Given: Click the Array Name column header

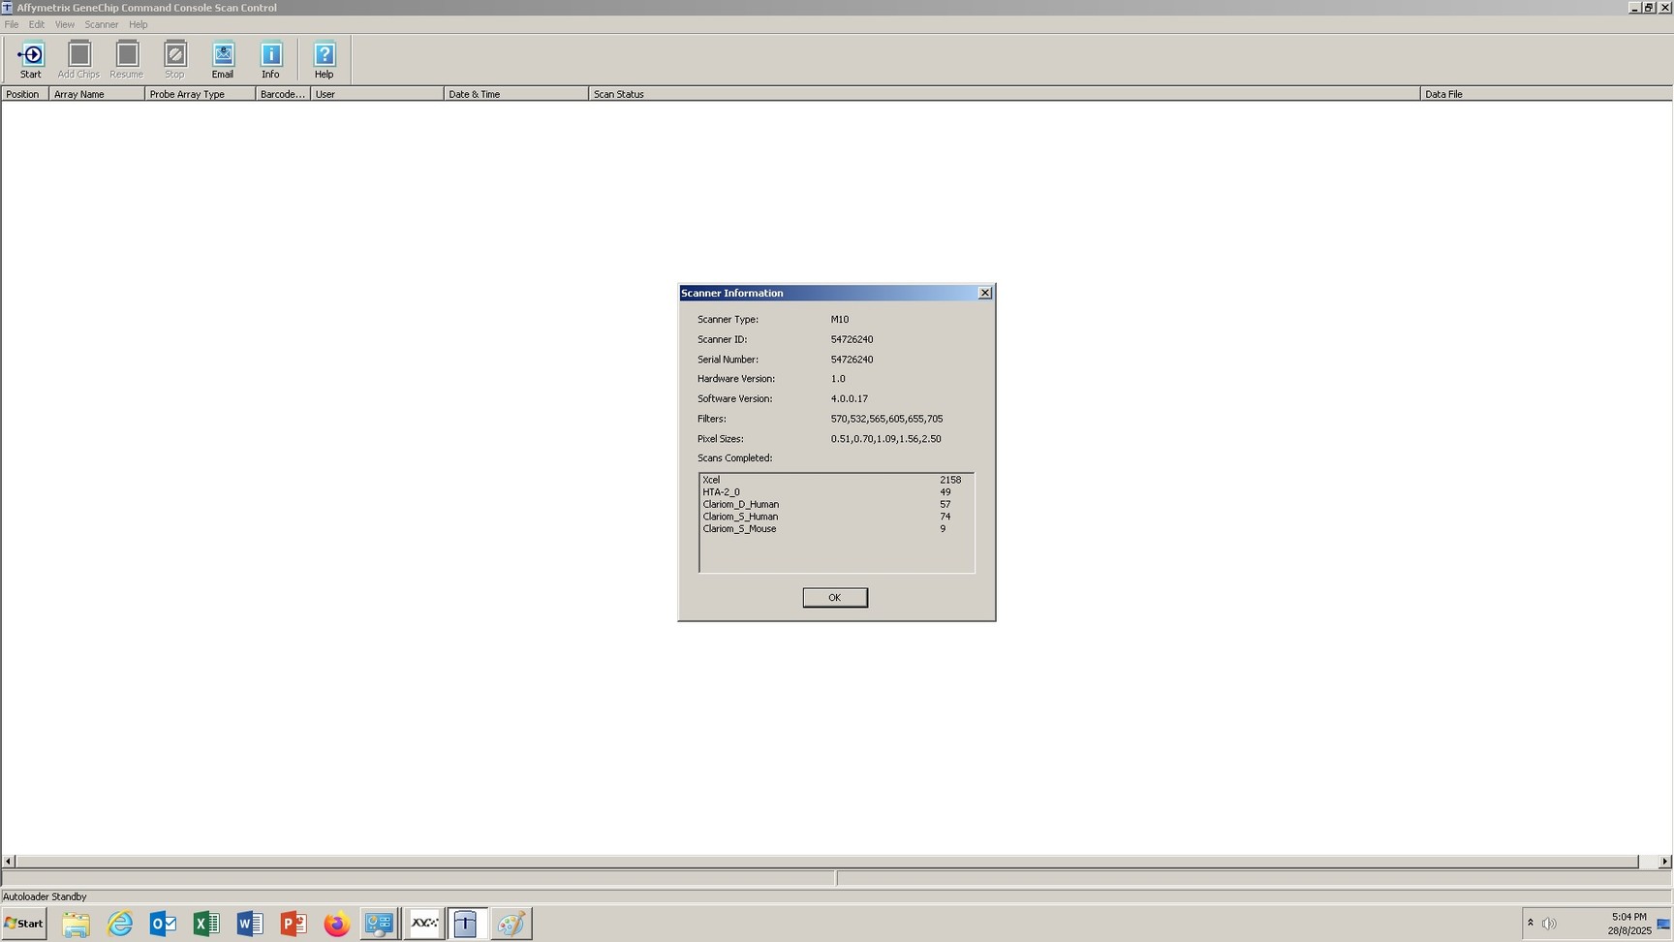Looking at the screenshot, I should click(97, 94).
